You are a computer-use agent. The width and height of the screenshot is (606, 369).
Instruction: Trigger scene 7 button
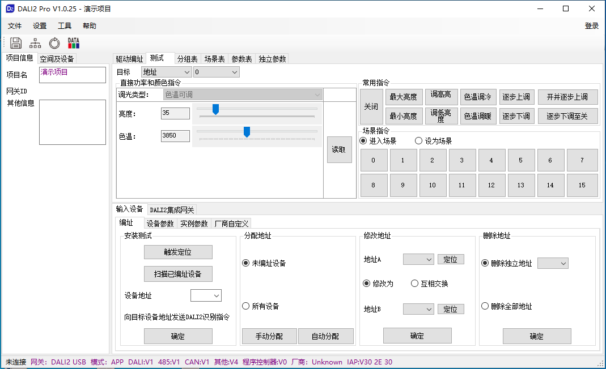click(x=582, y=160)
